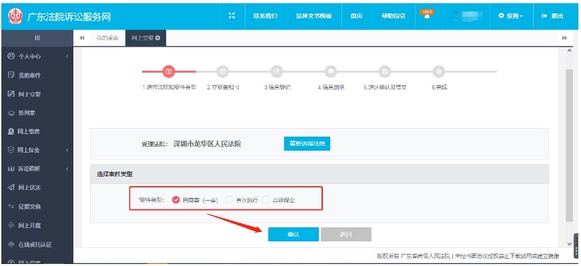Close the 网上立案 tab with x icon
This screenshot has width=581, height=266.
158,38
